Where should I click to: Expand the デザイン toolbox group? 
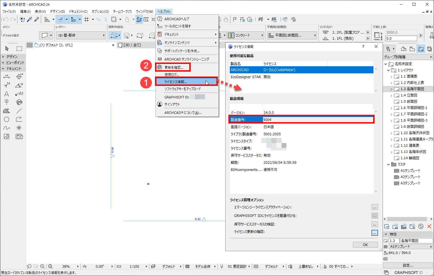click(x=13, y=57)
